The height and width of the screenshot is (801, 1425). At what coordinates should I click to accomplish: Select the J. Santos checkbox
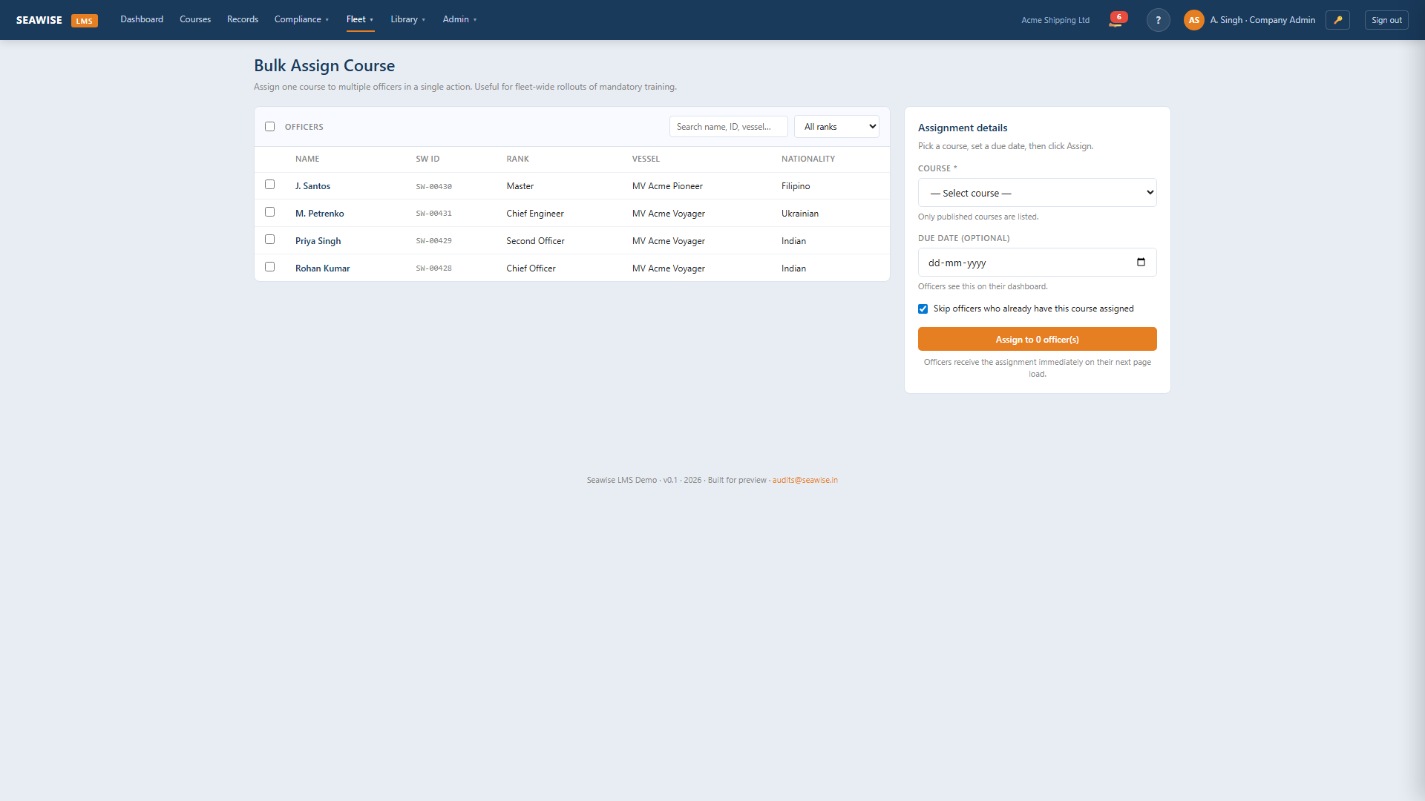[x=269, y=185]
